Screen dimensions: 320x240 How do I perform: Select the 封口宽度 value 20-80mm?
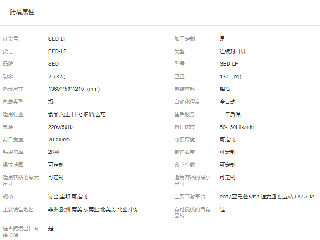click(x=59, y=140)
